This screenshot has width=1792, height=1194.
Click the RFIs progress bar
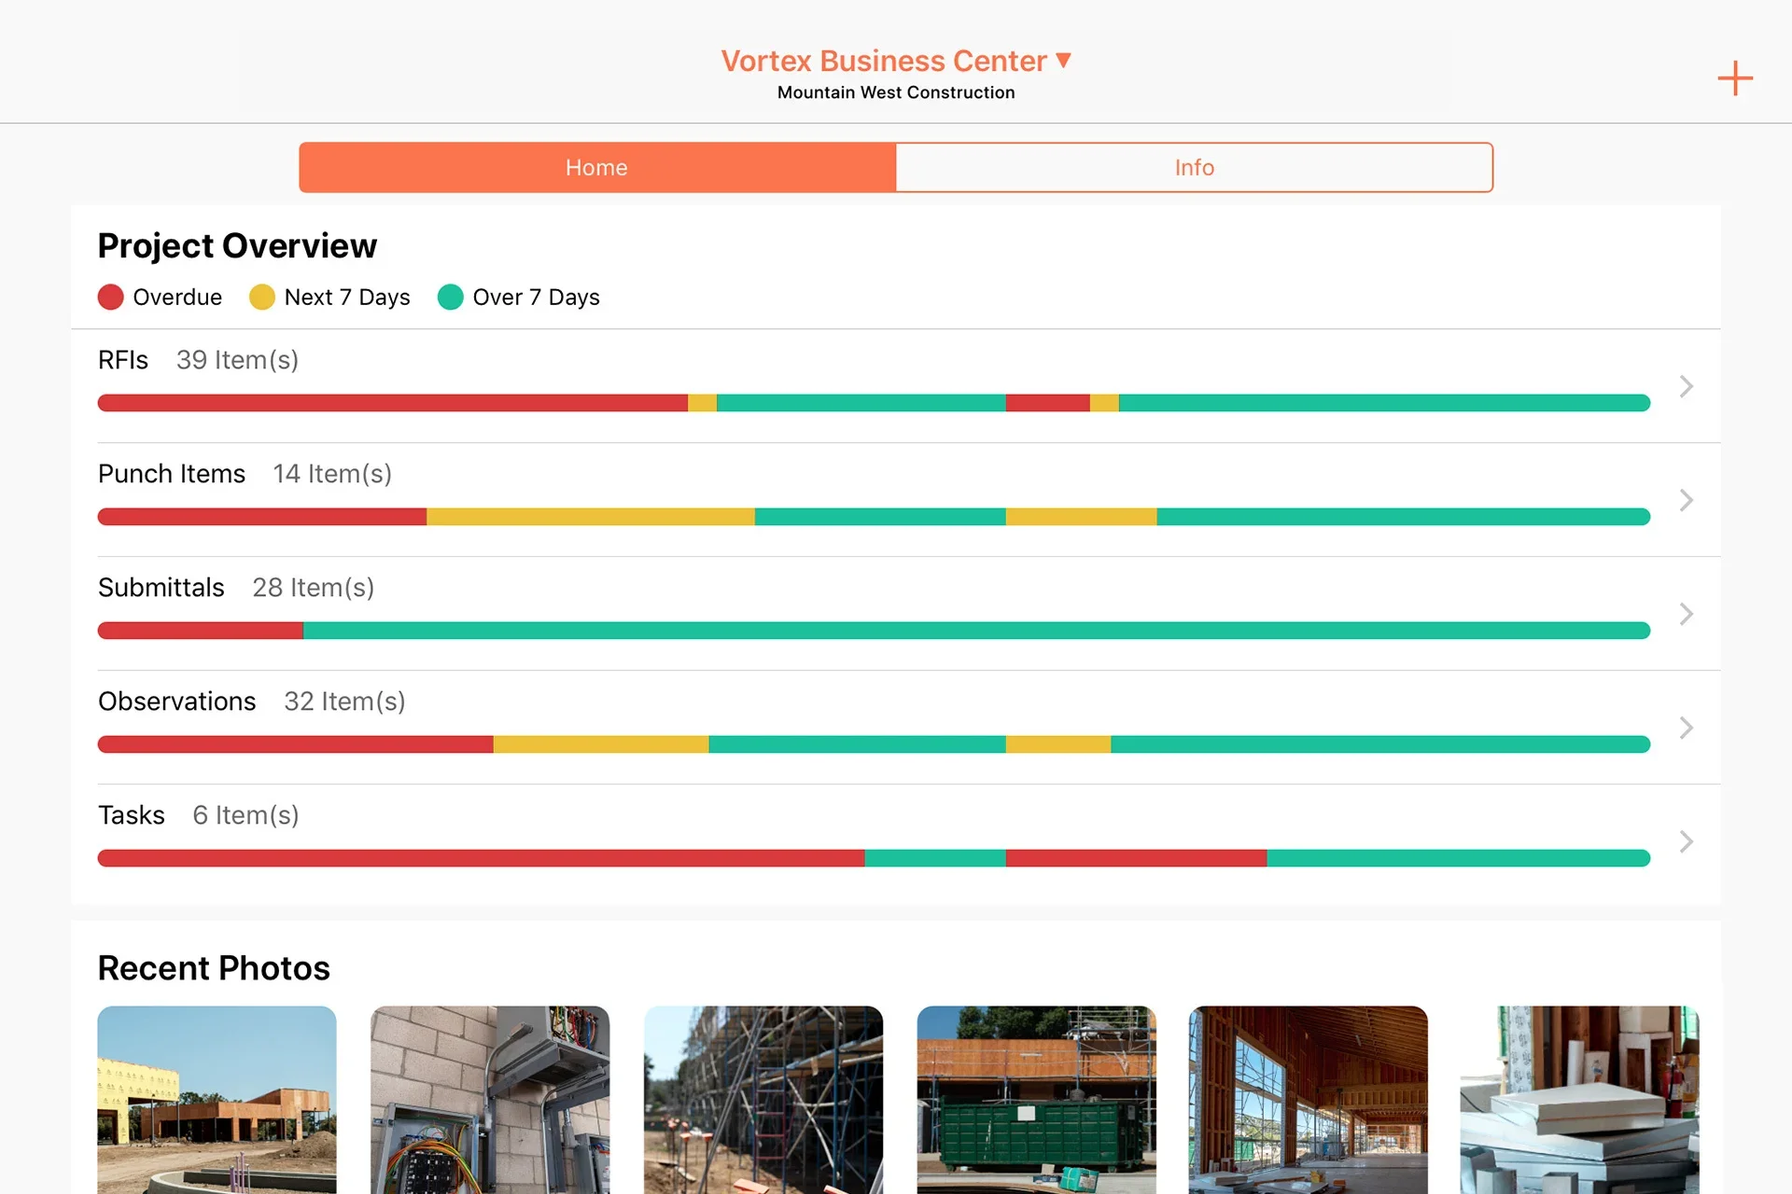873,403
